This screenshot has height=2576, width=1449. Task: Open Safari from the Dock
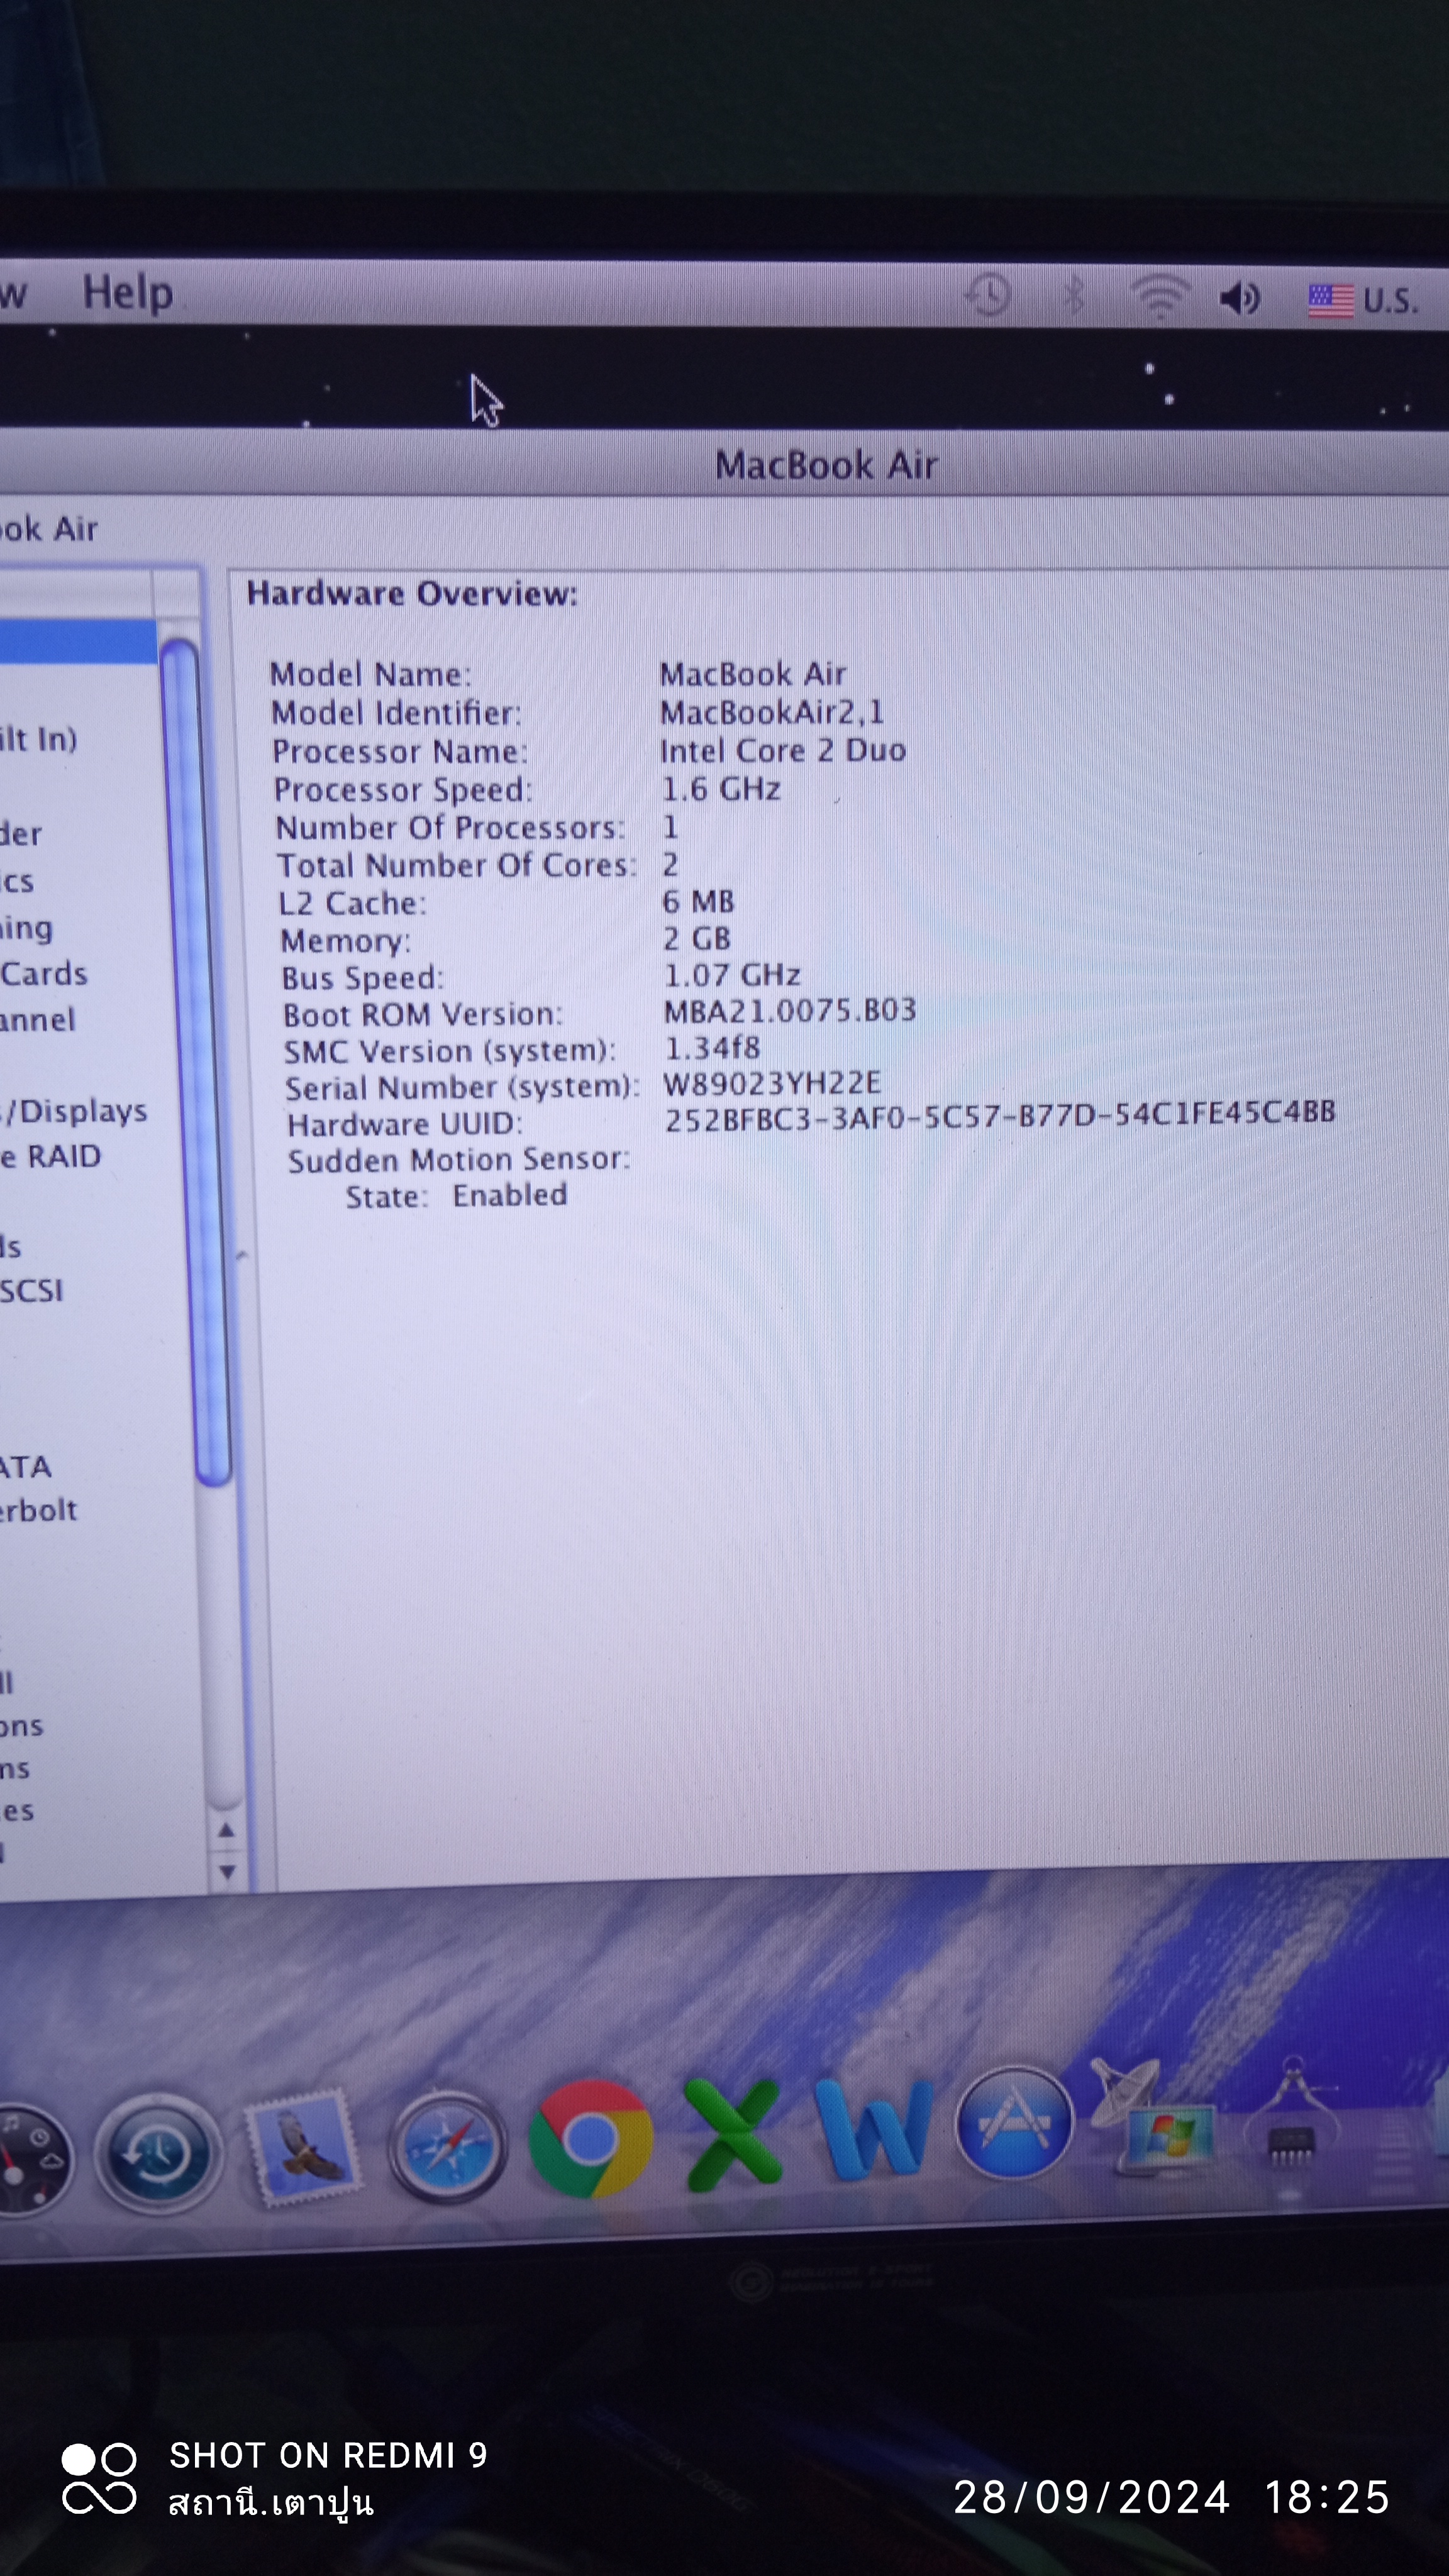tap(447, 2146)
